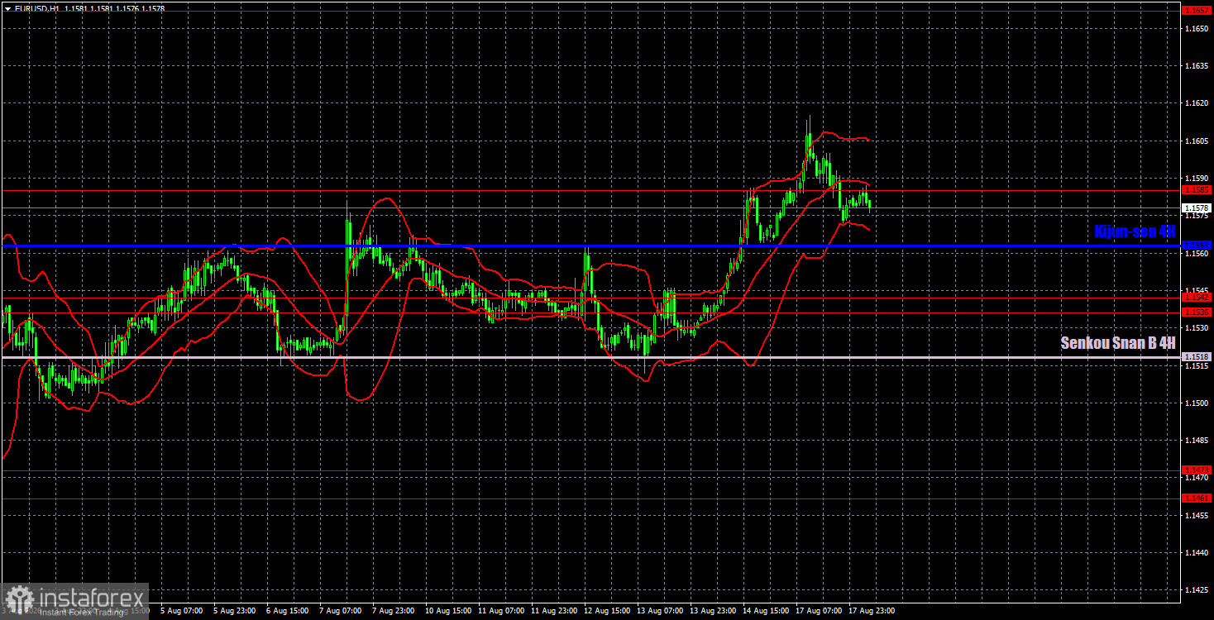The height and width of the screenshot is (620, 1214).
Task: Click the 1.1440 price axis label
Action: click(x=1197, y=552)
